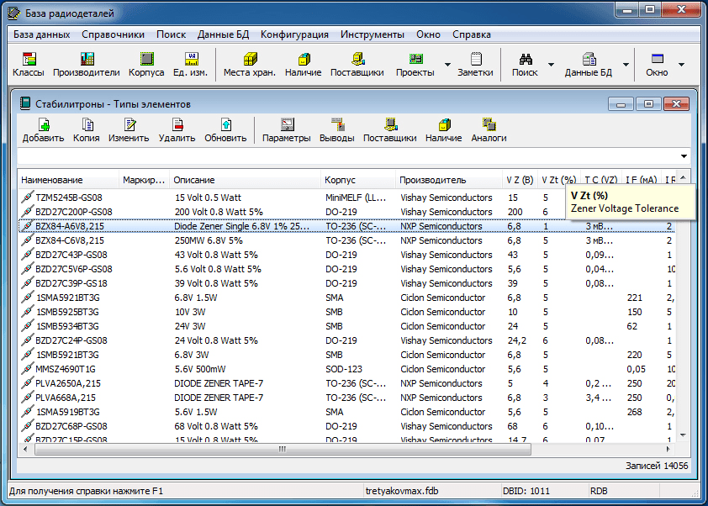This screenshot has width=708, height=506.
Task: Sort by the Наименование column header
Action: [x=52, y=180]
